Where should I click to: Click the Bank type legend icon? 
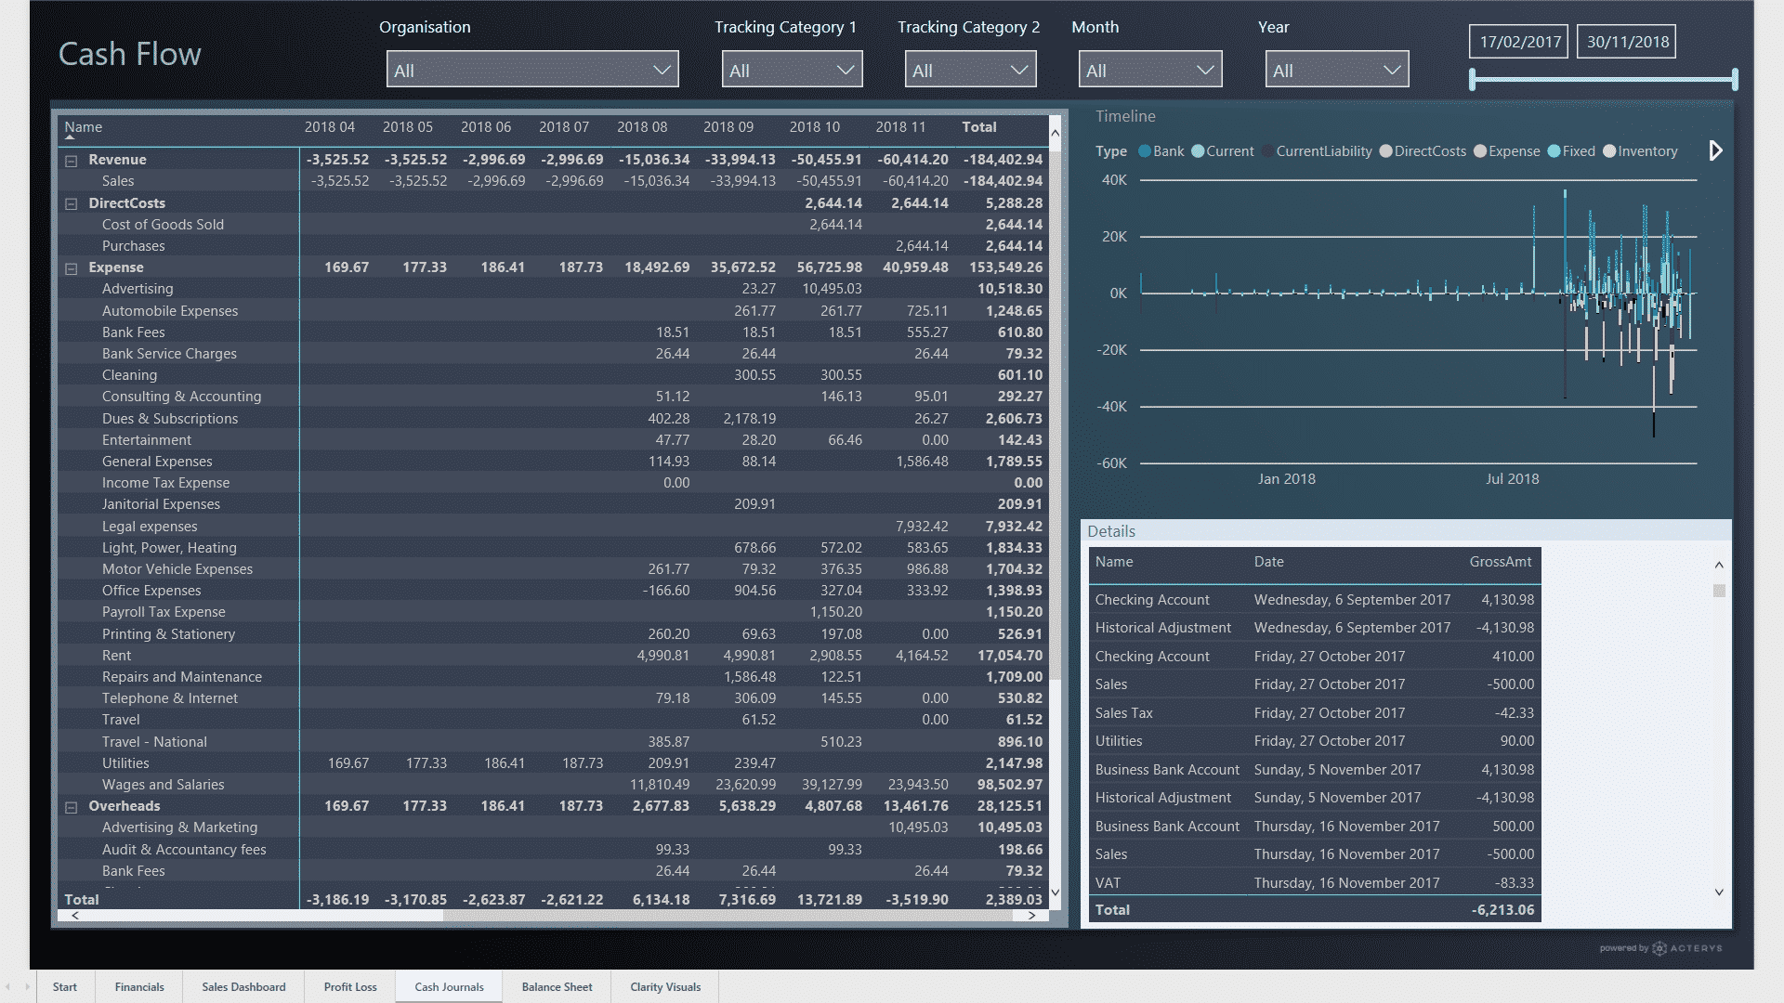coord(1146,150)
